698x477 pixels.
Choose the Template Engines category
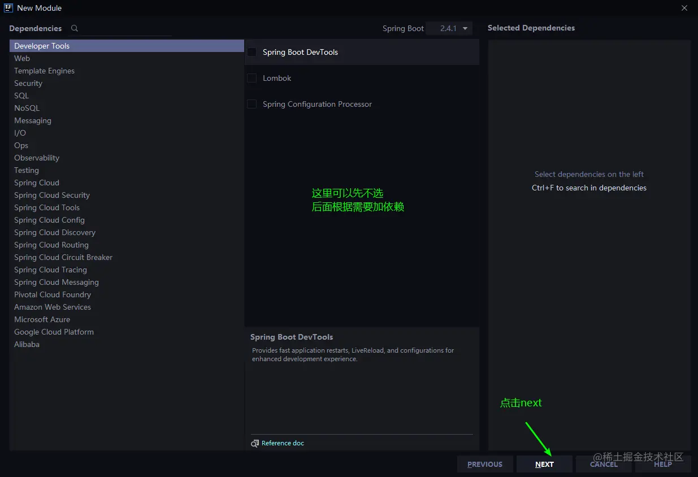[x=127, y=71]
